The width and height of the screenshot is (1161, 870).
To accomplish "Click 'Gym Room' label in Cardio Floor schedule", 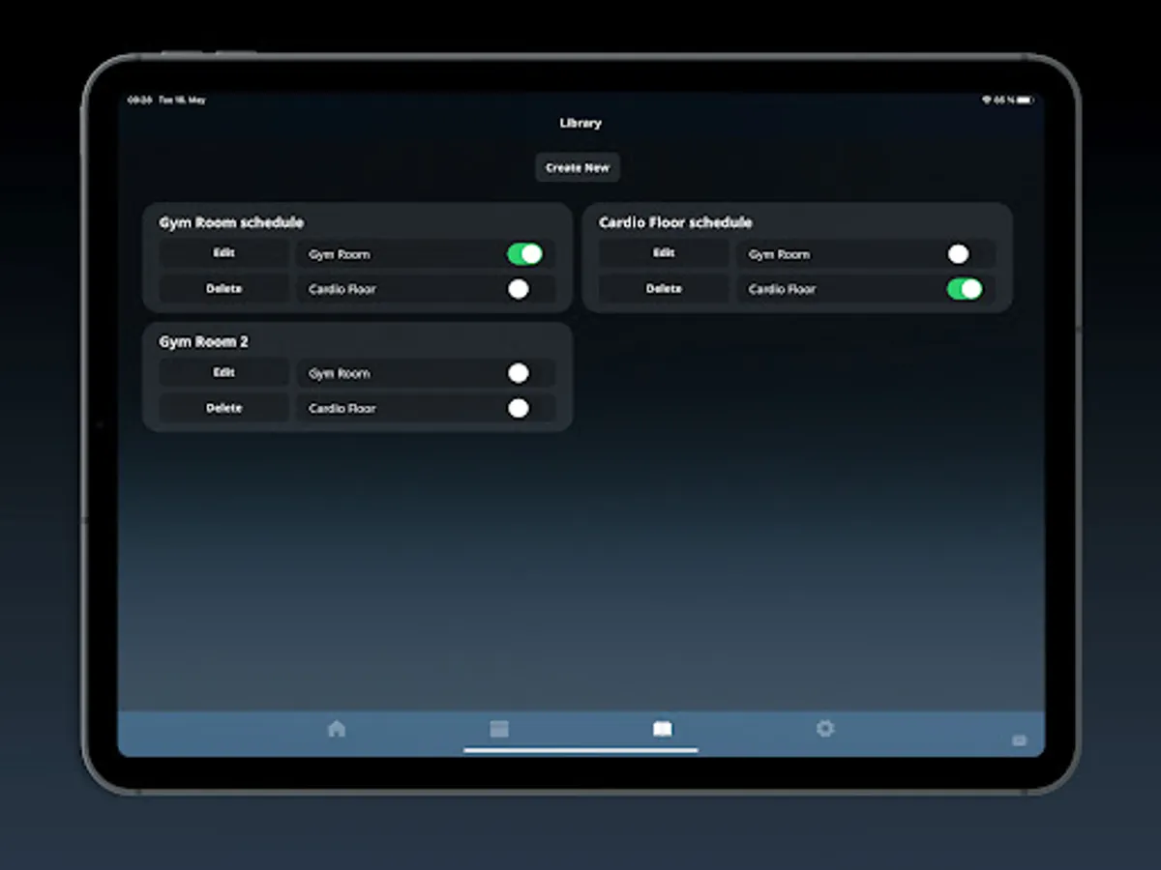I will pos(780,254).
